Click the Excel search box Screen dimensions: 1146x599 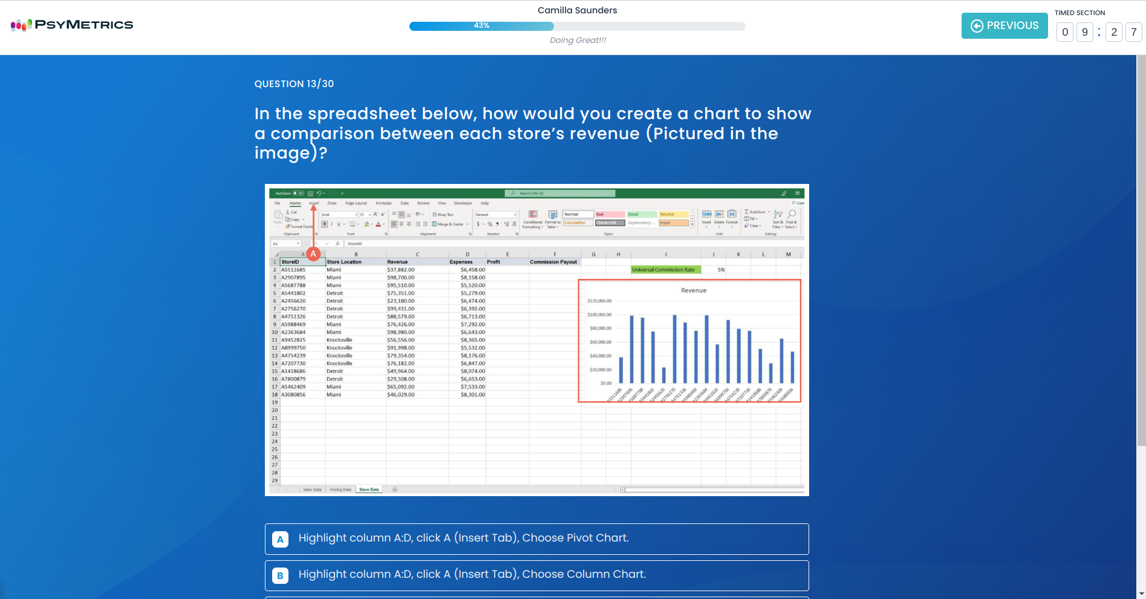[559, 194]
